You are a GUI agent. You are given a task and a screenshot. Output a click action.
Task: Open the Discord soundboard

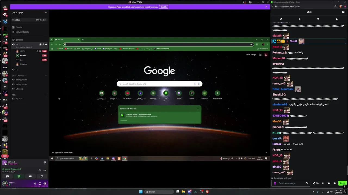point(42,176)
